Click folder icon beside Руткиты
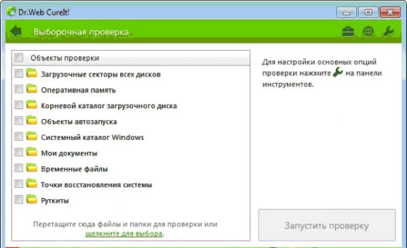407x248 pixels. tap(32, 199)
